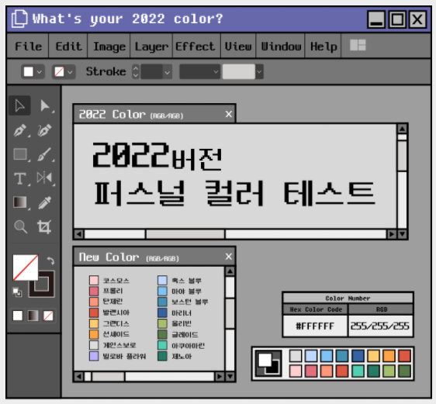Click the 제노아 color name label

coord(182,356)
